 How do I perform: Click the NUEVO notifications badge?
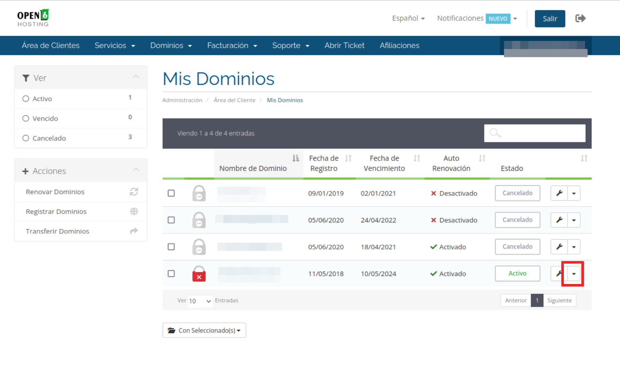click(x=498, y=19)
